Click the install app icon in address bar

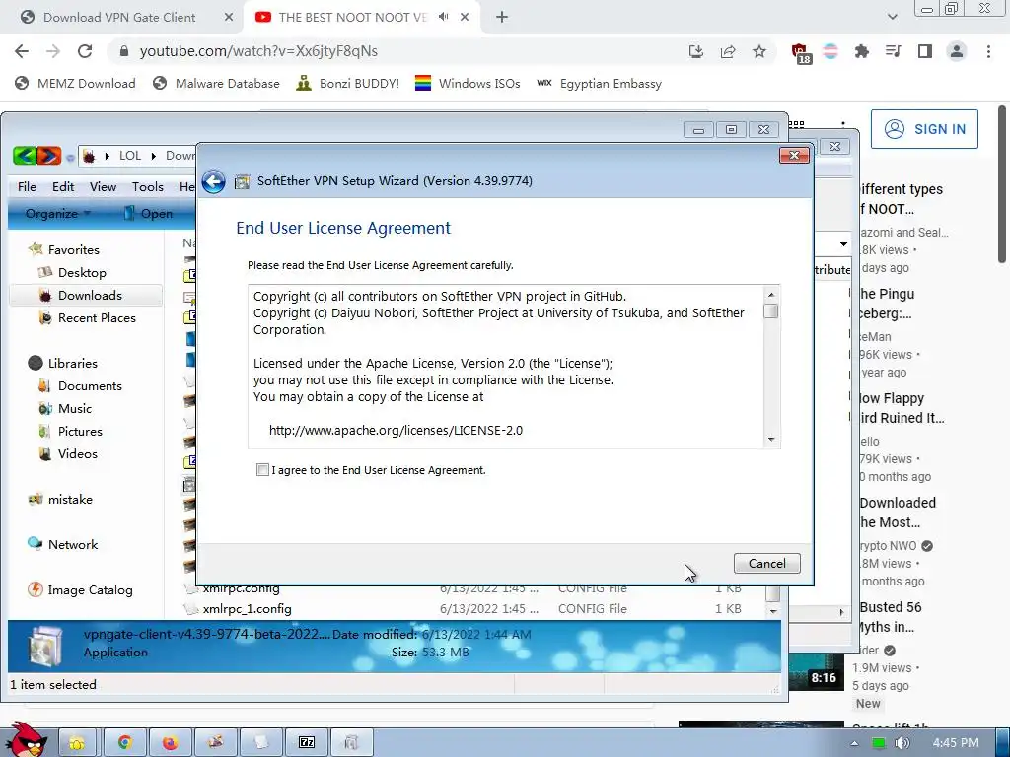[695, 51]
